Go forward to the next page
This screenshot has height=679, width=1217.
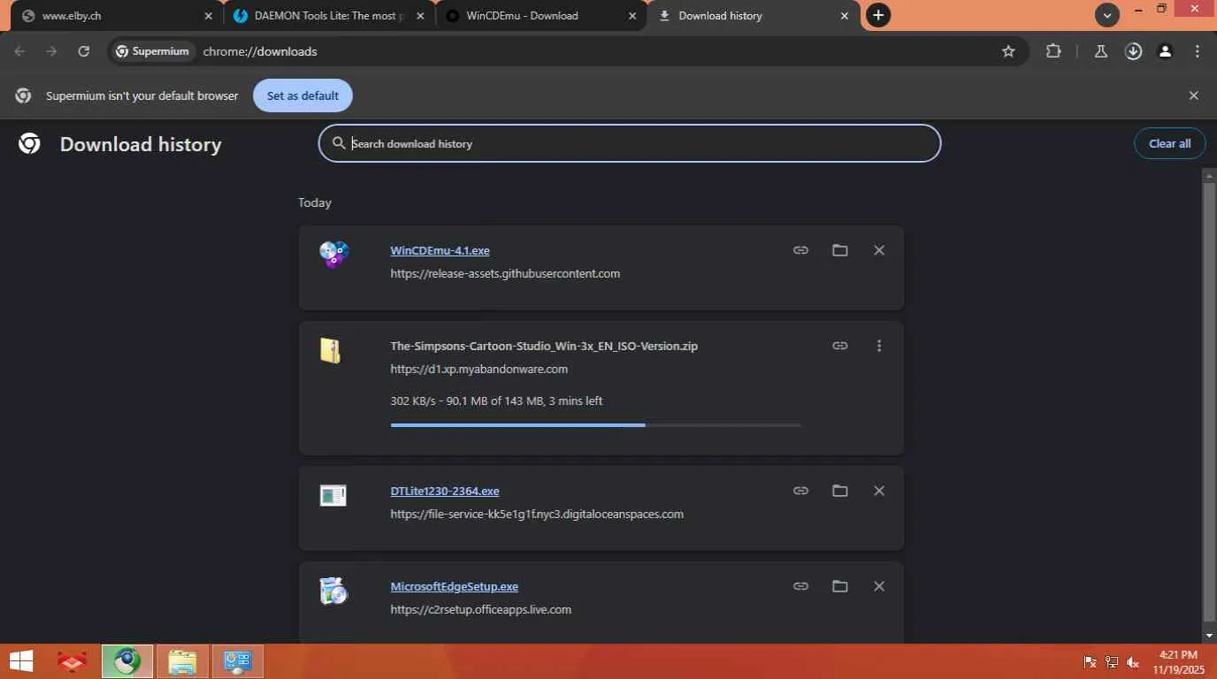(x=51, y=51)
